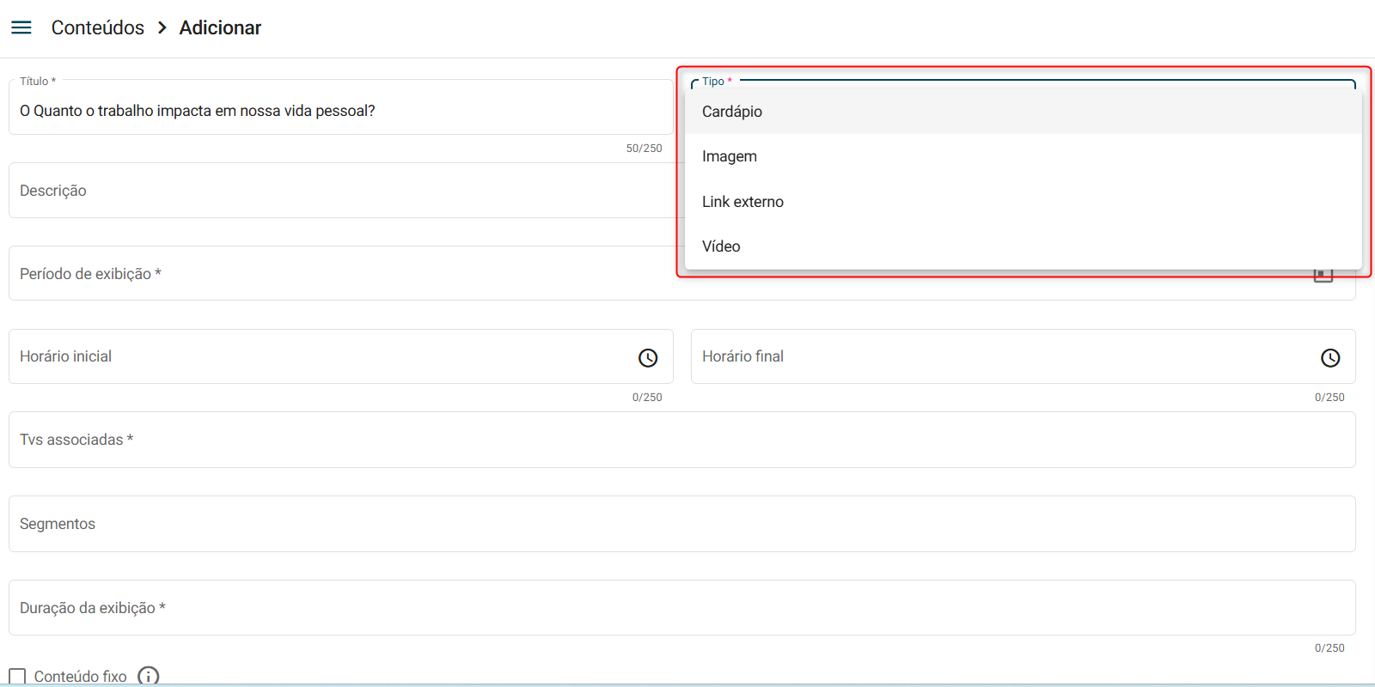Click the clock icon in Horário inicial

coord(648,357)
